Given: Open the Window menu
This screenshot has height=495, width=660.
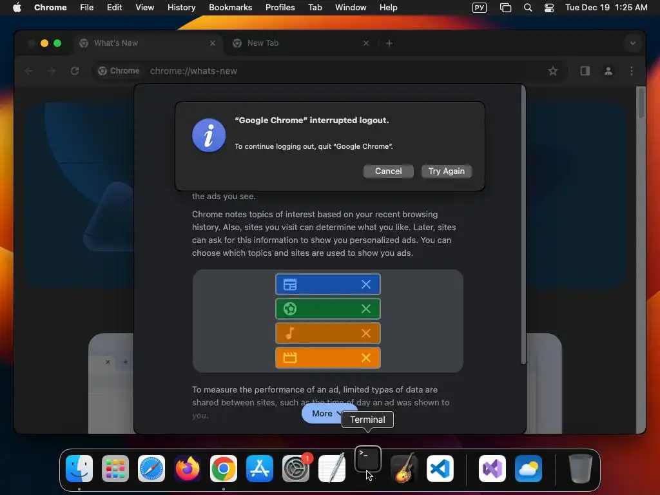Looking at the screenshot, I should click(351, 7).
